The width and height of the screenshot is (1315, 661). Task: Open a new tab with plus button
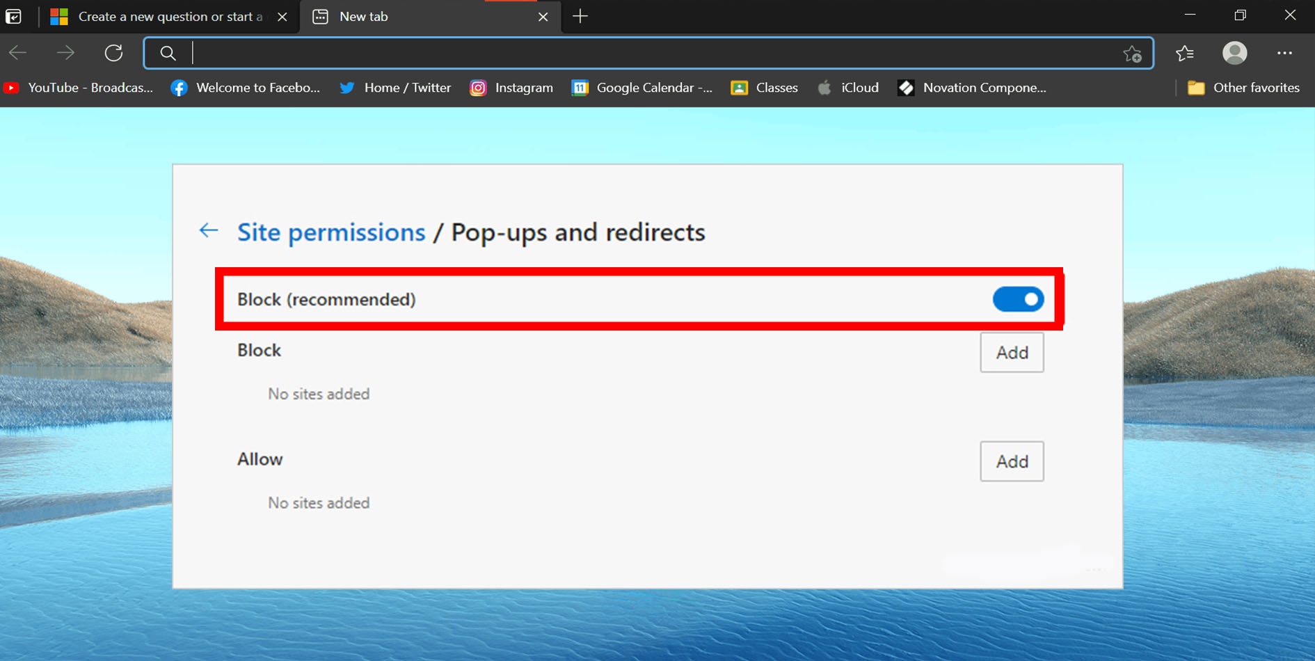click(580, 16)
